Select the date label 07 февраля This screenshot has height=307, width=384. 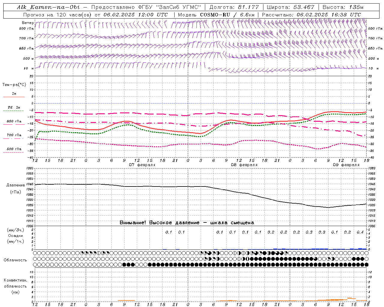[x=142, y=165]
